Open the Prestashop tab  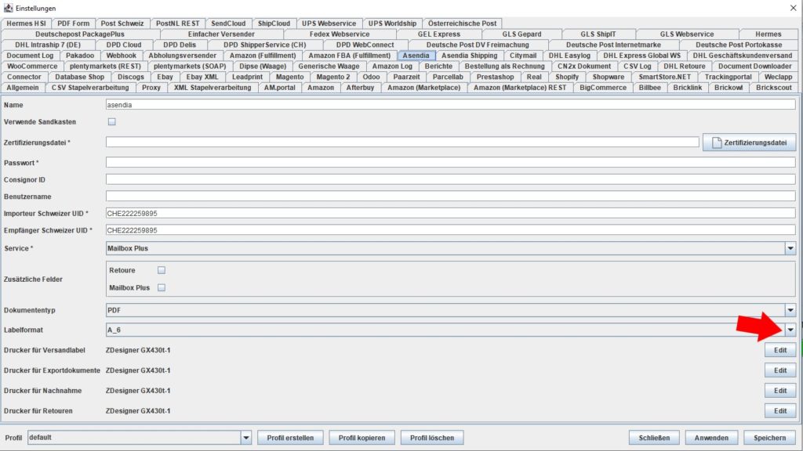pyautogui.click(x=495, y=77)
